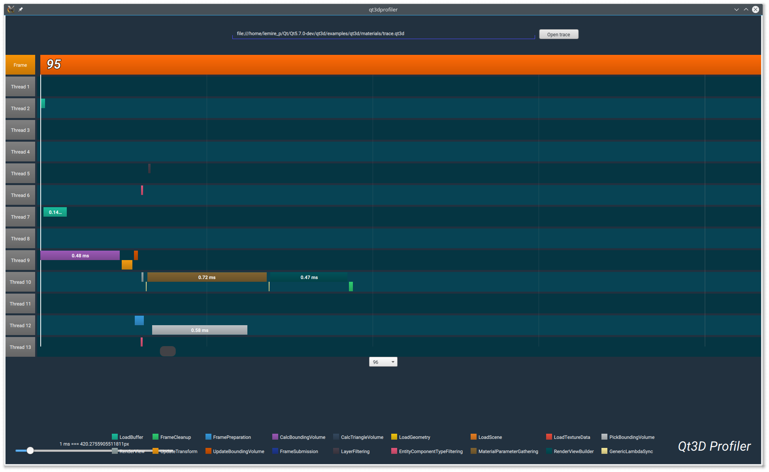Select the Thread 12 row label
Image resolution: width=769 pixels, height=472 pixels.
[20, 326]
